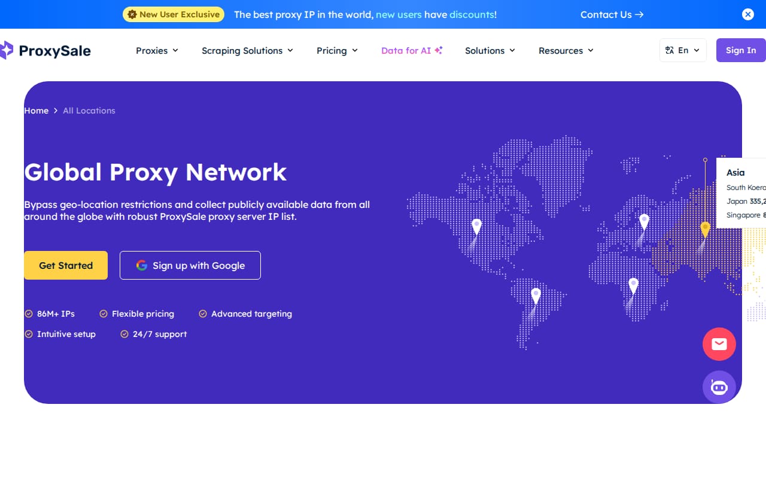Click the breadcrumb chevron separator
Screen dimensions: 766x478
[x=56, y=111]
